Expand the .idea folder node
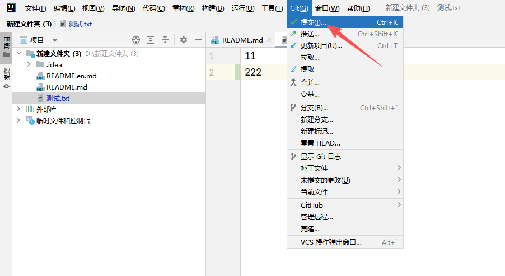Image resolution: width=505 pixels, height=276 pixels. point(29,64)
